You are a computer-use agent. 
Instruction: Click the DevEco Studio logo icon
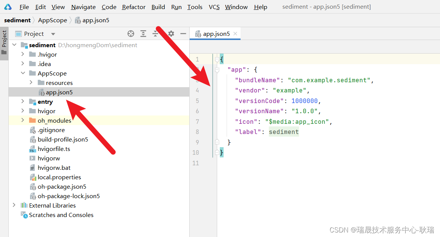[x=8, y=7]
